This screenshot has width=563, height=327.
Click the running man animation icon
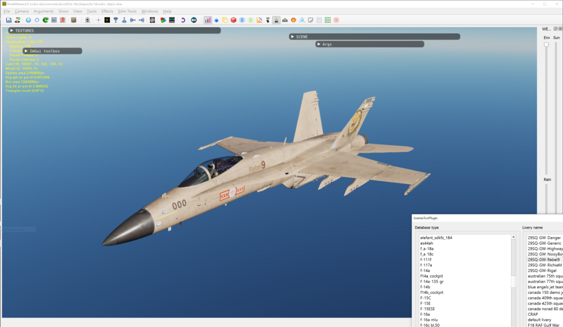click(x=64, y=20)
